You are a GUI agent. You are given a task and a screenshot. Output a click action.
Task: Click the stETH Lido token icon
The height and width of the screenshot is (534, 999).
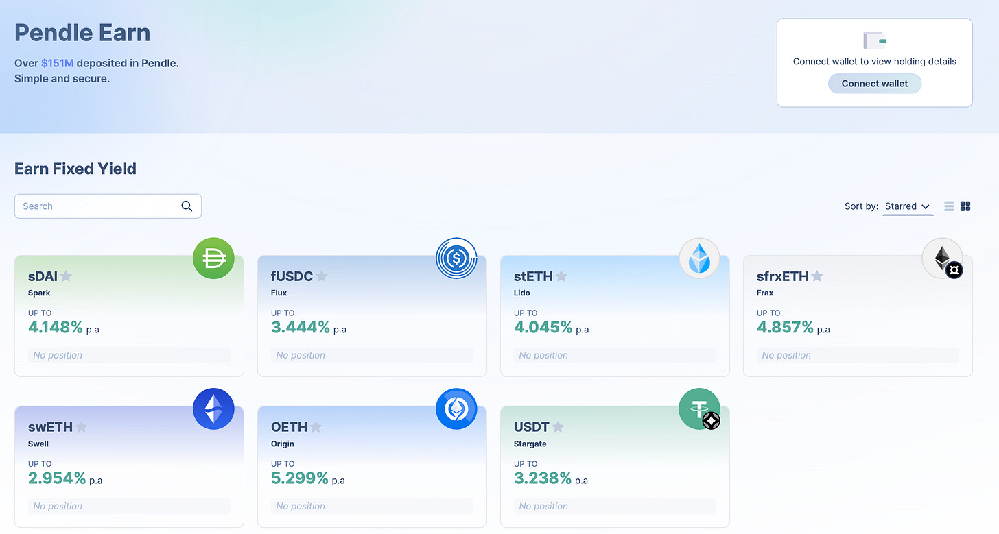click(699, 258)
